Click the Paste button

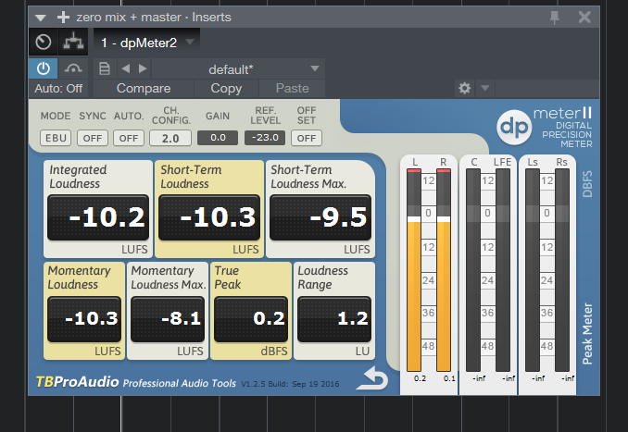292,89
